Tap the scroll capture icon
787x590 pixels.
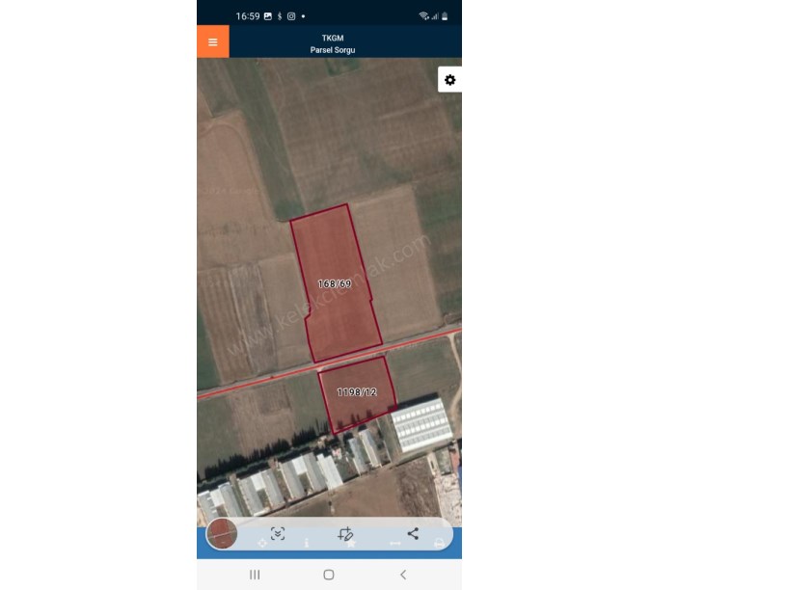click(x=278, y=534)
